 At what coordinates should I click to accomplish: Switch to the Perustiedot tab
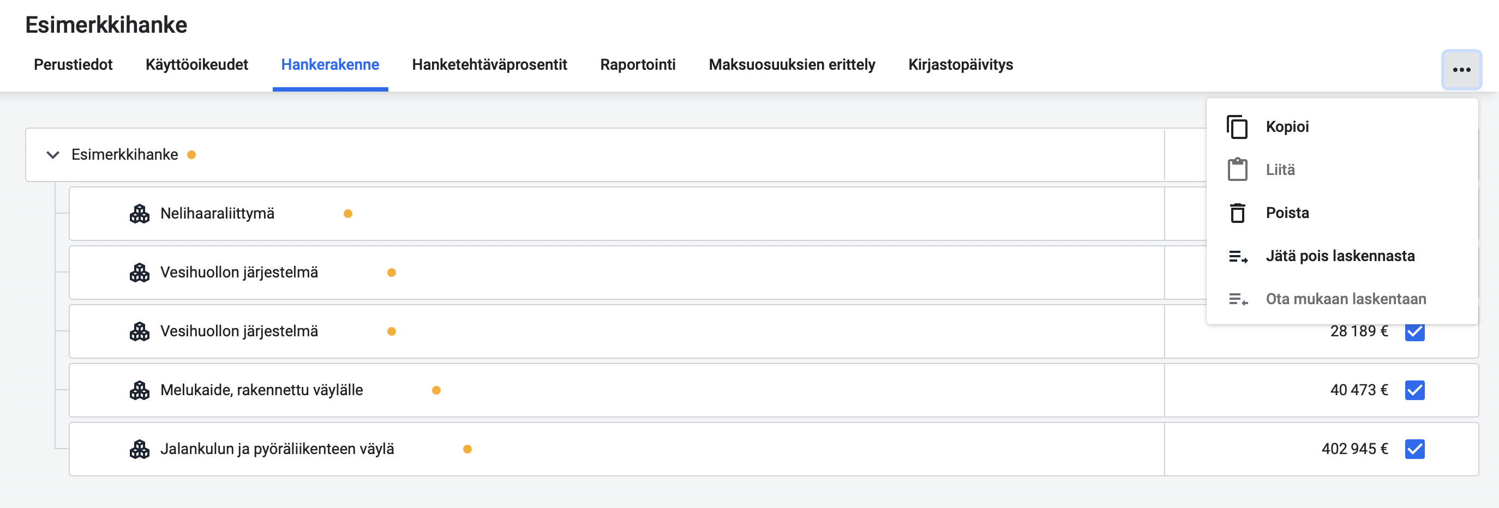(73, 64)
